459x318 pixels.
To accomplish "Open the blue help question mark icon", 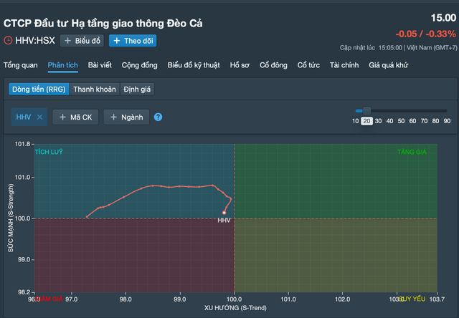I will [x=158, y=117].
